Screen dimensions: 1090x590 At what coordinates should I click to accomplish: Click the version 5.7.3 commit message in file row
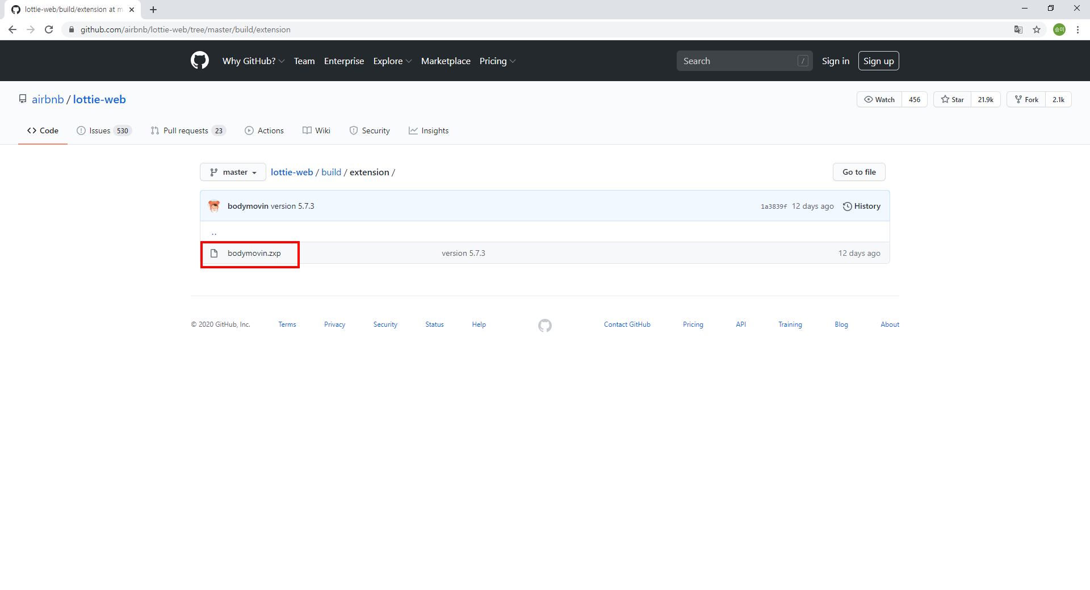click(463, 253)
